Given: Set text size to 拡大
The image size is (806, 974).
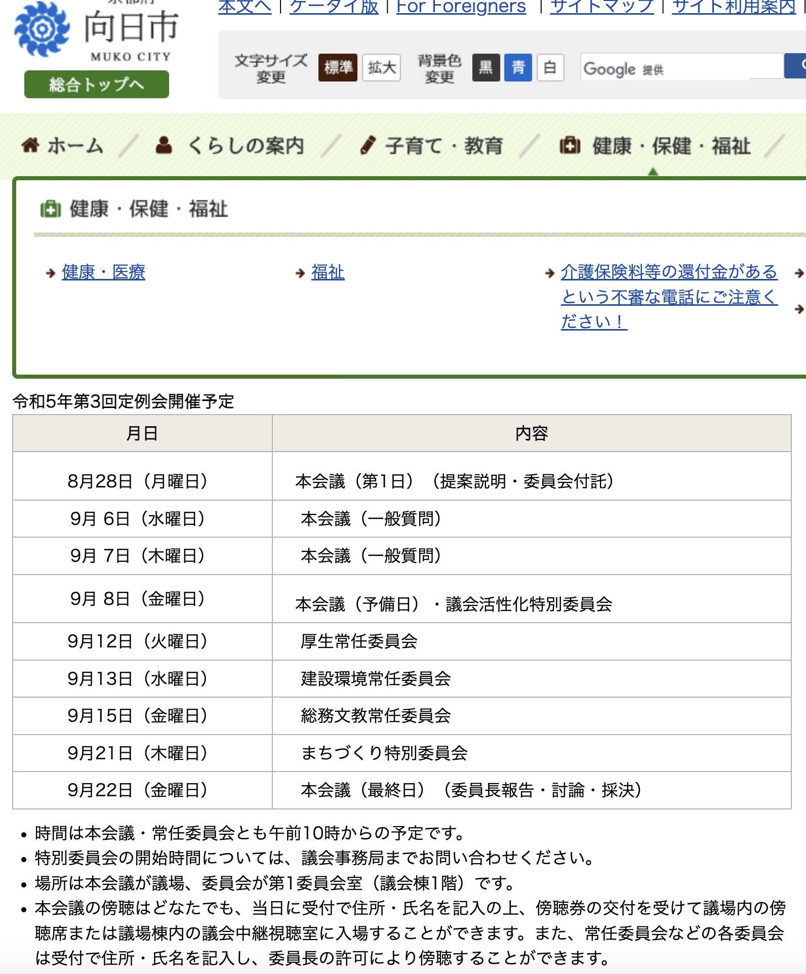Looking at the screenshot, I should [381, 67].
